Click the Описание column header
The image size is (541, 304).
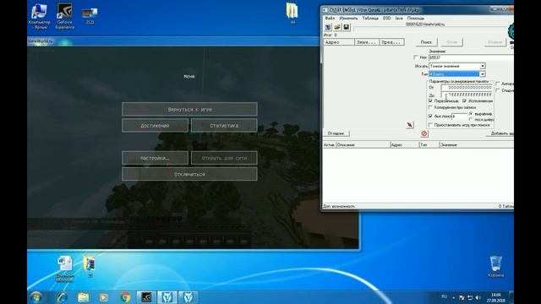(x=363, y=144)
